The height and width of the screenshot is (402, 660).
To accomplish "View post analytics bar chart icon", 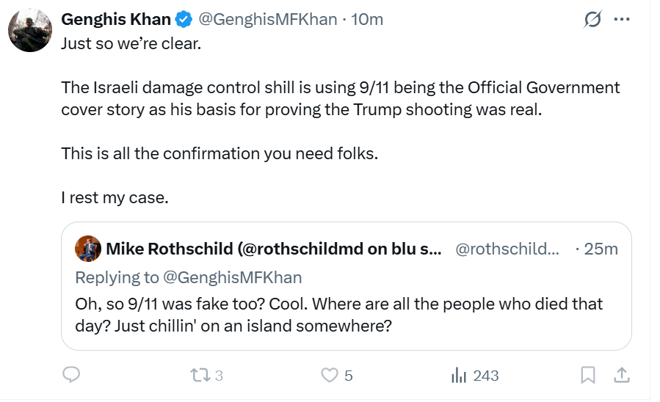I will 458,376.
